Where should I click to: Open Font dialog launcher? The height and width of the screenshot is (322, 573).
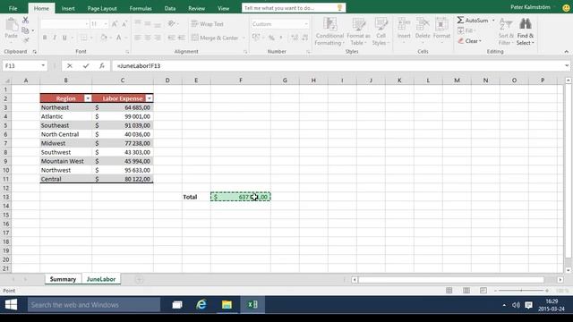[x=127, y=52]
